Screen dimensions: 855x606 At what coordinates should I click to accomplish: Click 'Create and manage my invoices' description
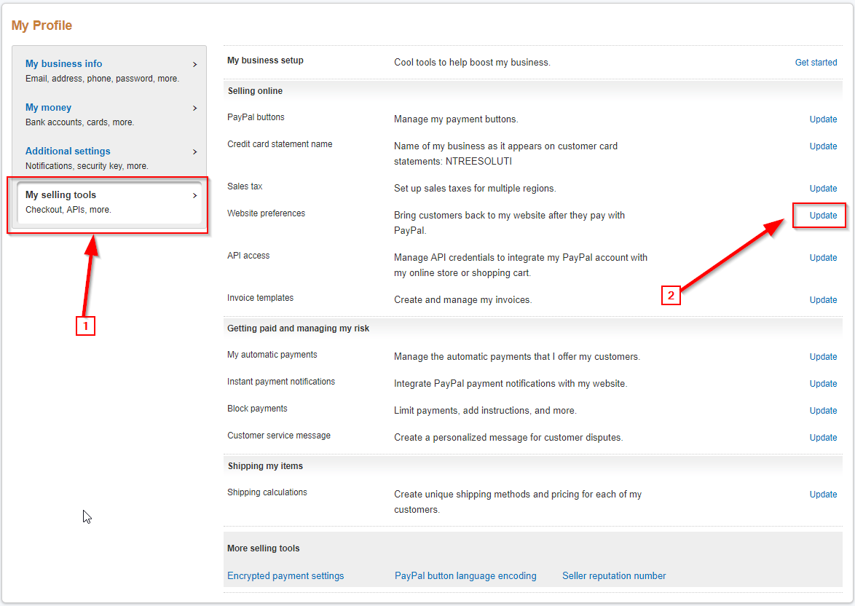463,300
